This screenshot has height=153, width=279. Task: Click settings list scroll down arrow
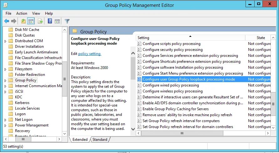[x=273, y=127]
